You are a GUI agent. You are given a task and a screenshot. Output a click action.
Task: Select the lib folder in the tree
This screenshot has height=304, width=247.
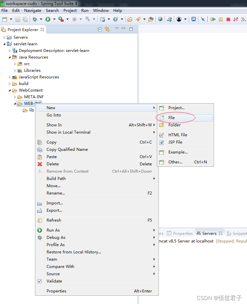[x=32, y=110]
